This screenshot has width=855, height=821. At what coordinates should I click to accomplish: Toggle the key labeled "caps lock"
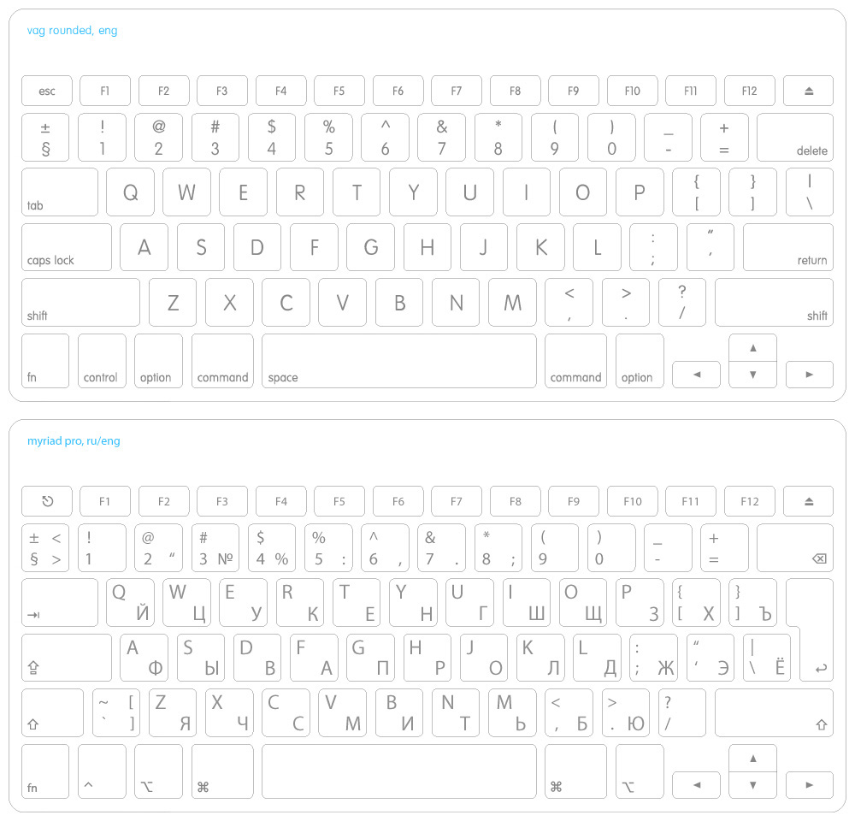(67, 247)
